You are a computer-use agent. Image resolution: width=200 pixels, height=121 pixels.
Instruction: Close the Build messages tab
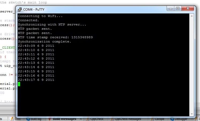tap(81, 119)
